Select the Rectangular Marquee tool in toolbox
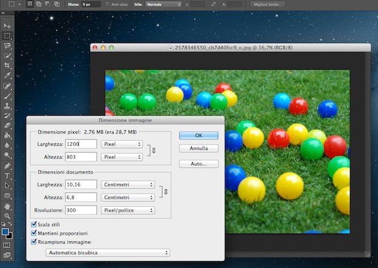 pyautogui.click(x=7, y=36)
